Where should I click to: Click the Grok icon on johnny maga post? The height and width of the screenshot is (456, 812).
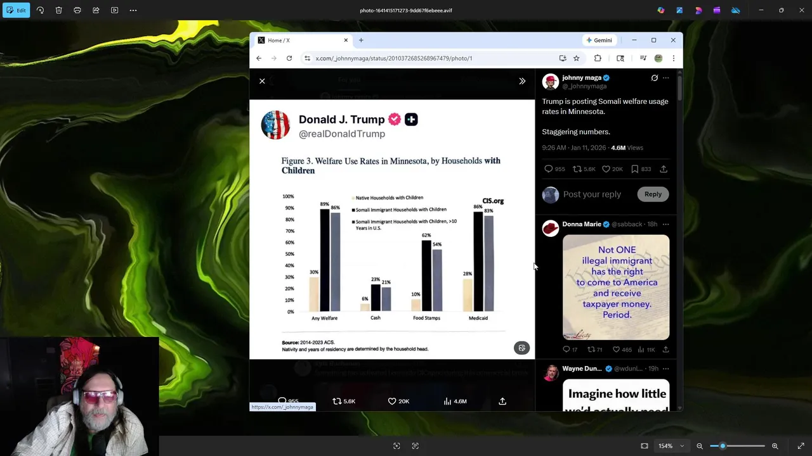pos(655,78)
